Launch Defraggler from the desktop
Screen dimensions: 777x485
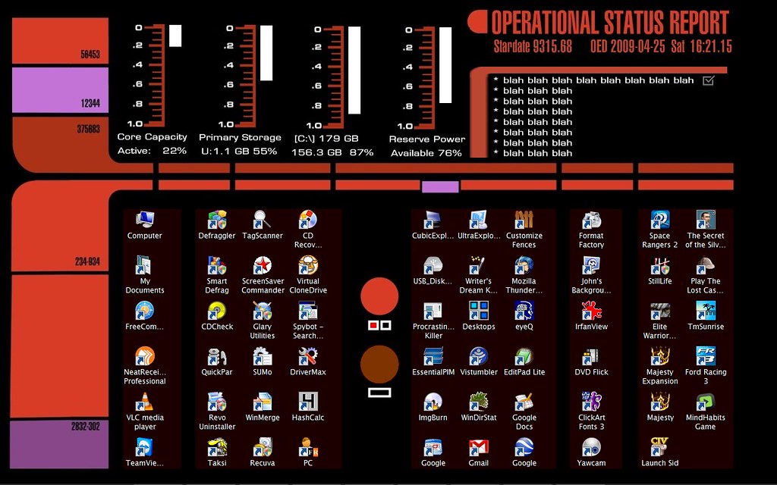(217, 221)
